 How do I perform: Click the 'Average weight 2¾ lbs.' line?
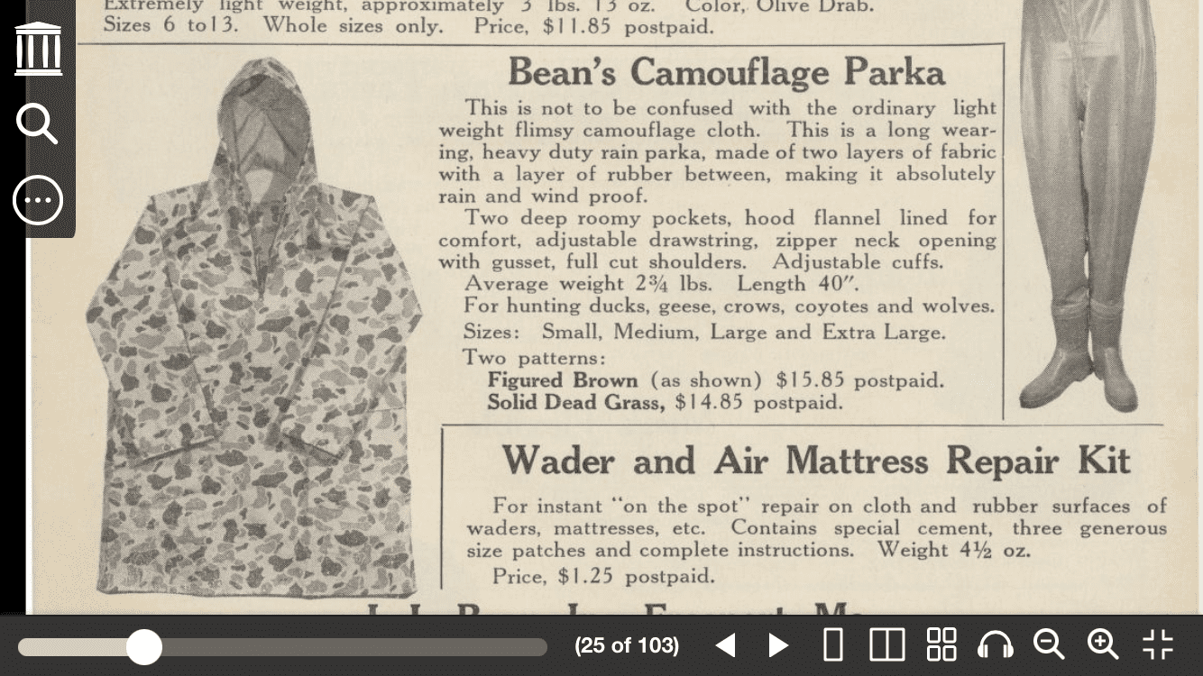pyautogui.click(x=588, y=284)
